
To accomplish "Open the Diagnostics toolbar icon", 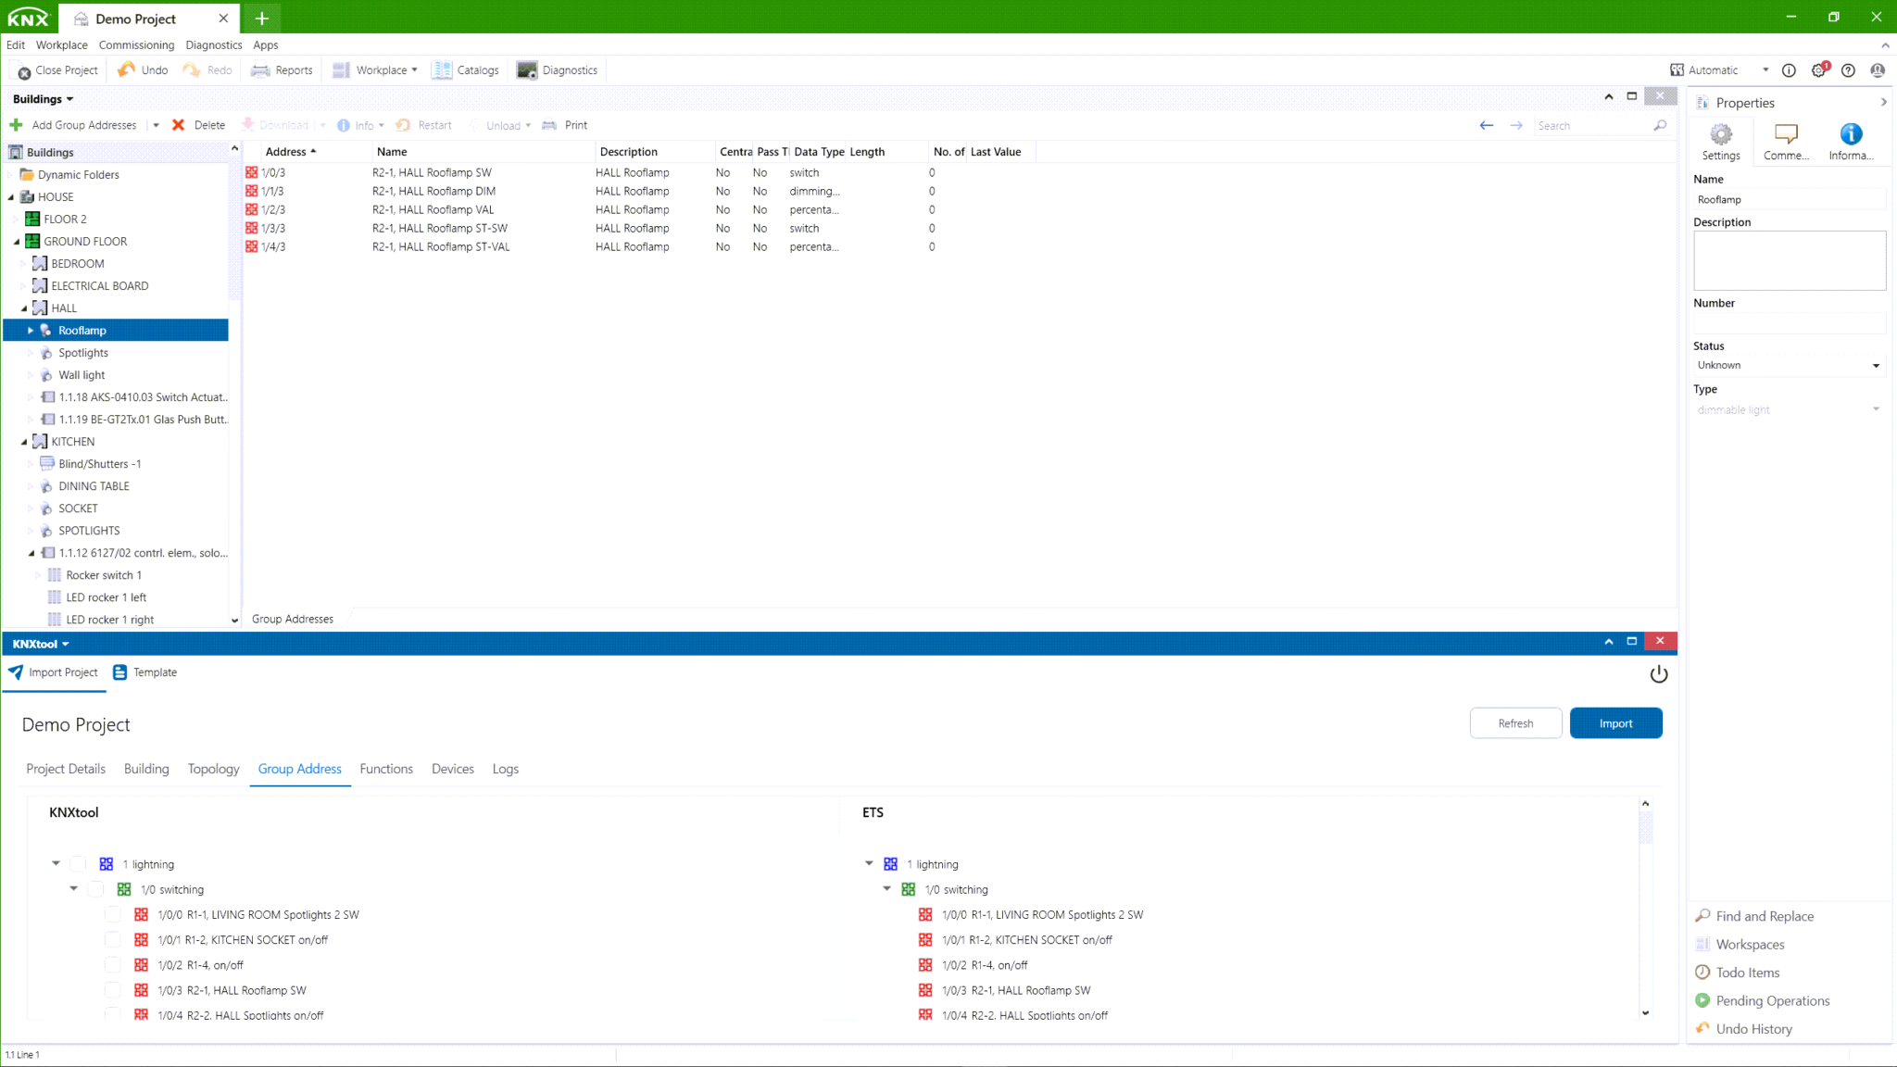I will (x=527, y=70).
